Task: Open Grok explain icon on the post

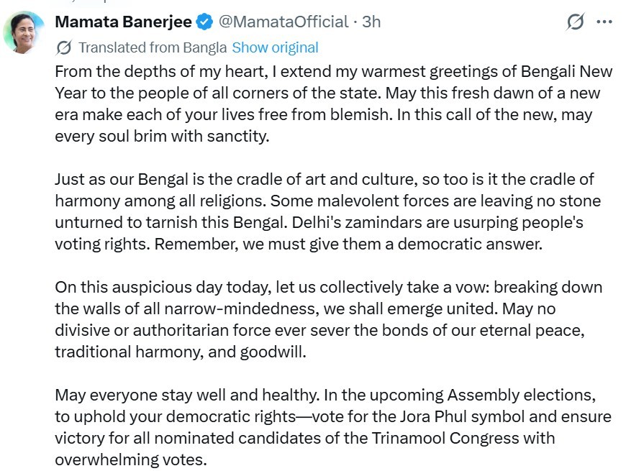Action: point(575,22)
